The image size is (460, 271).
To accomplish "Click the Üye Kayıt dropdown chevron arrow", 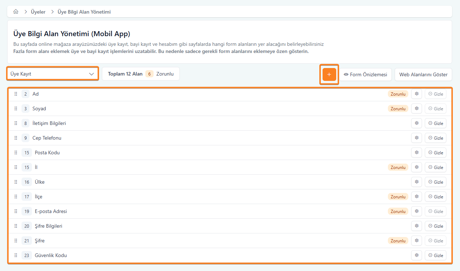I will click(91, 74).
